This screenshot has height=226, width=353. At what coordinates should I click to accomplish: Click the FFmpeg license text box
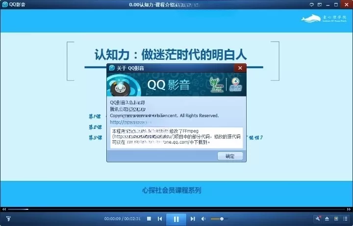(x=176, y=138)
